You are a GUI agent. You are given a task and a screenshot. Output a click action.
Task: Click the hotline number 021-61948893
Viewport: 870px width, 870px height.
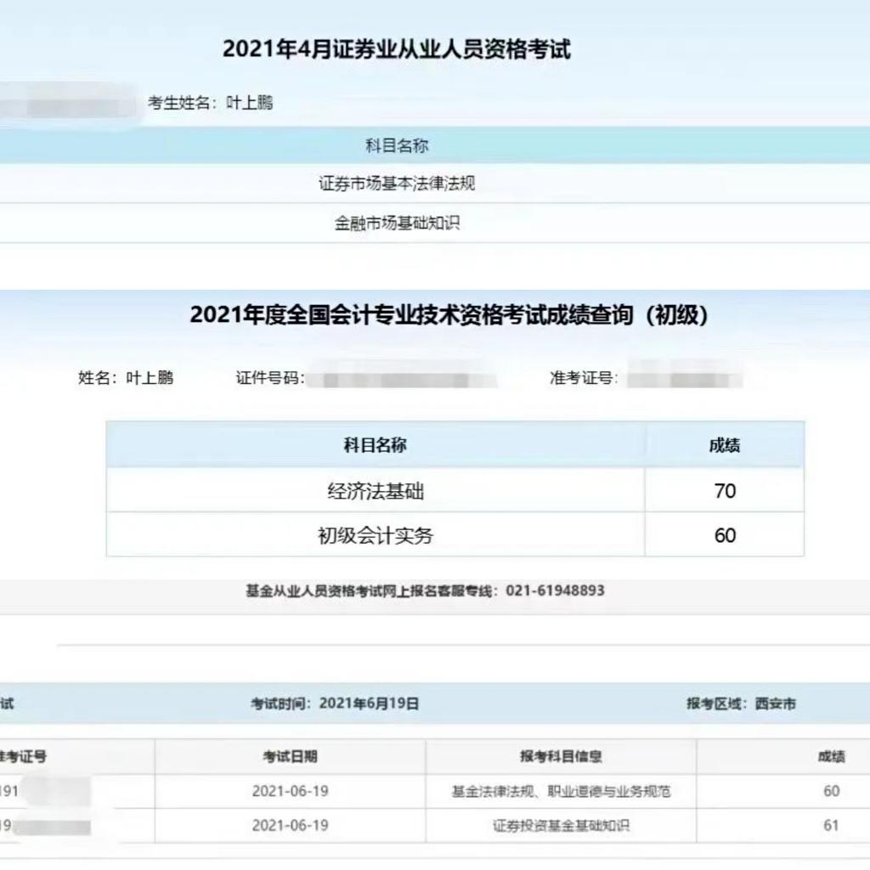[x=555, y=590]
